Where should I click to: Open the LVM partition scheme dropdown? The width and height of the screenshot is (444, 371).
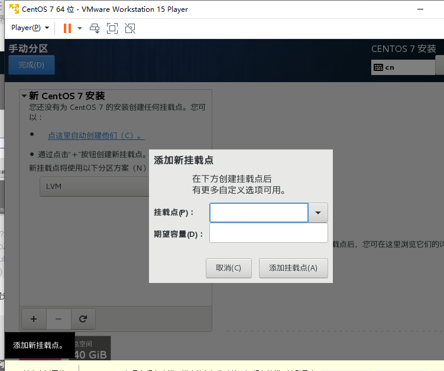[x=94, y=187]
